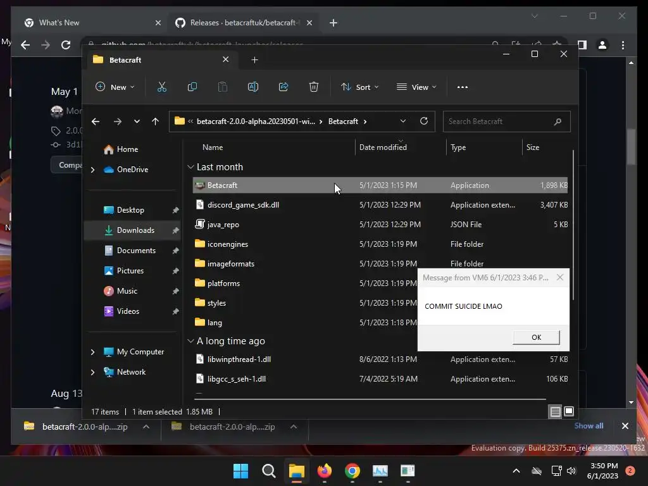Screen dimensions: 648x486
Task: Expand OneDrive in navigation pane
Action: [92, 170]
